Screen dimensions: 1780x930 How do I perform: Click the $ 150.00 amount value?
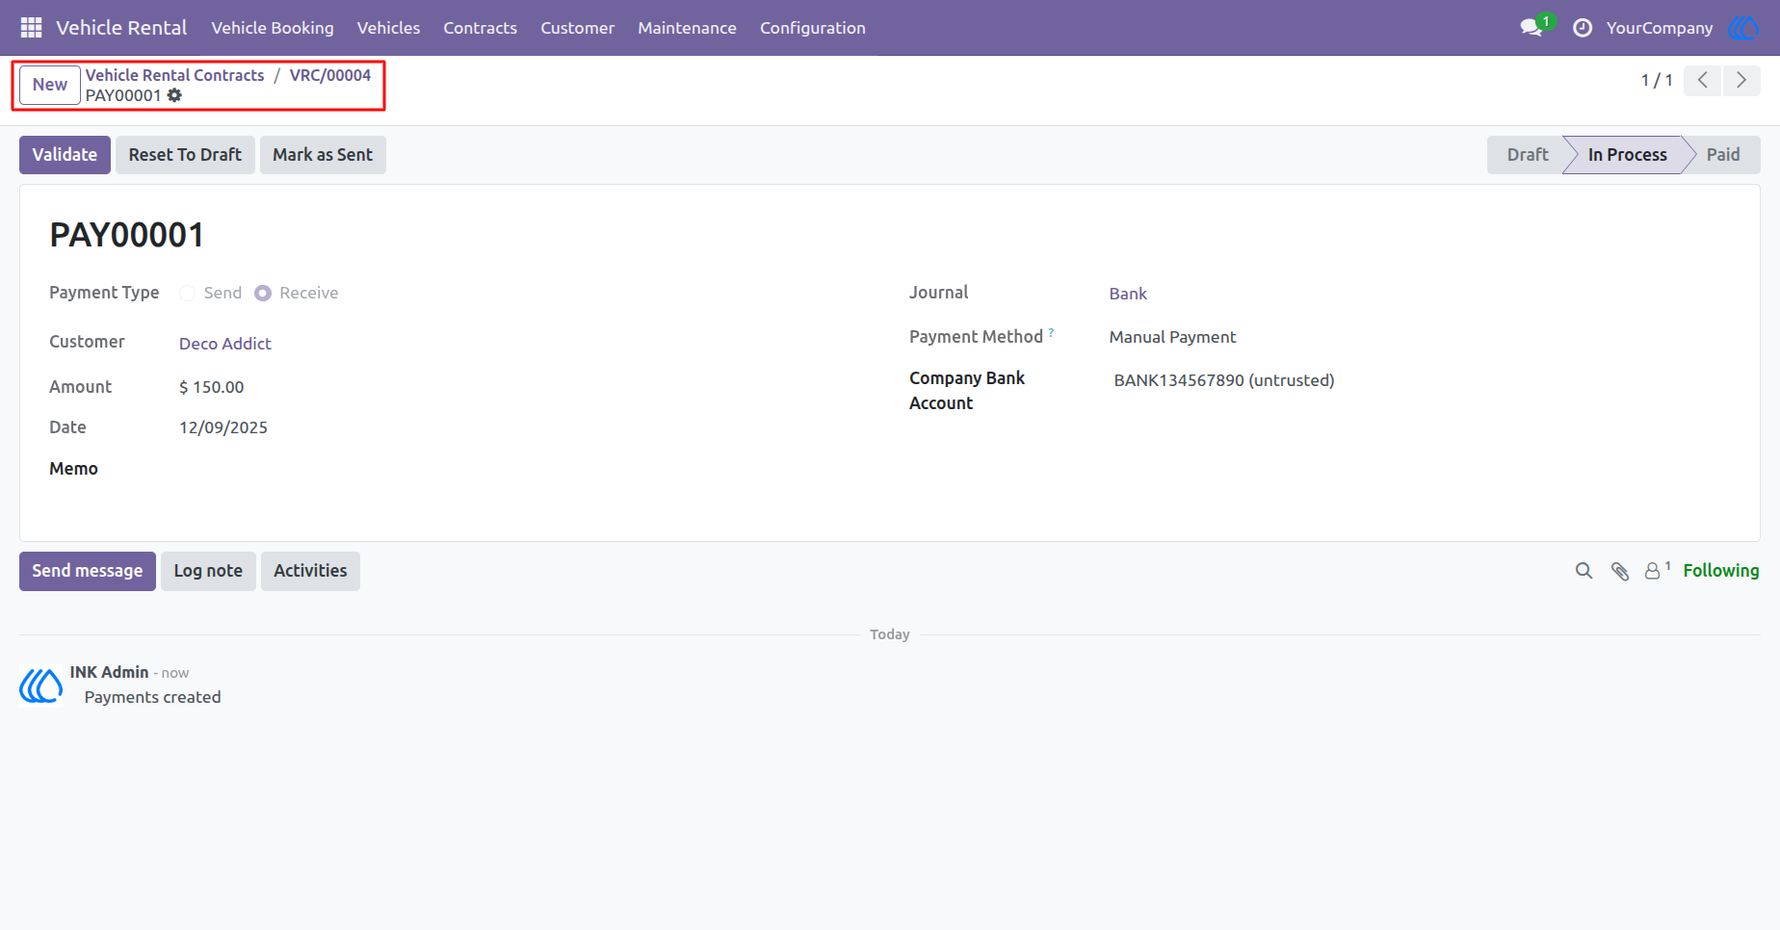(x=212, y=387)
